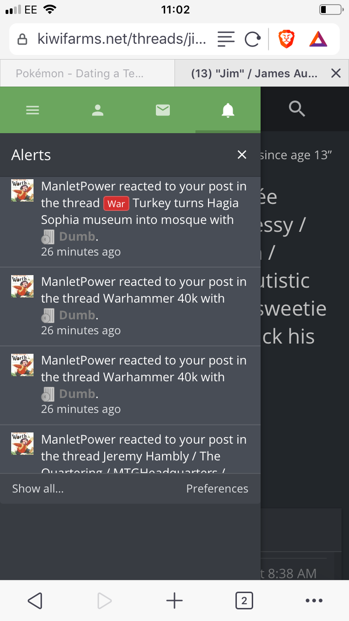The image size is (349, 621).
Task: Open the hamburger navigation menu icon
Action: pos(33,110)
